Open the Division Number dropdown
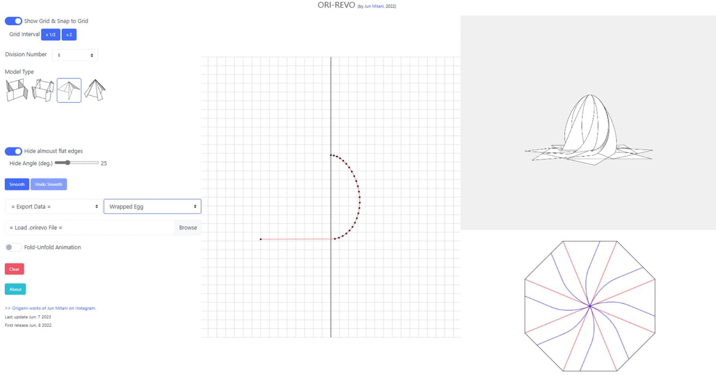 pyautogui.click(x=75, y=55)
